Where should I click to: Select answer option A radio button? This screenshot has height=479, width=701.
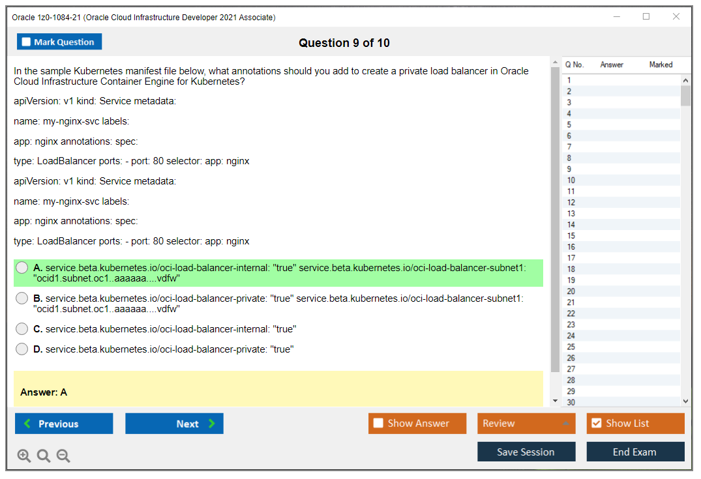22,267
